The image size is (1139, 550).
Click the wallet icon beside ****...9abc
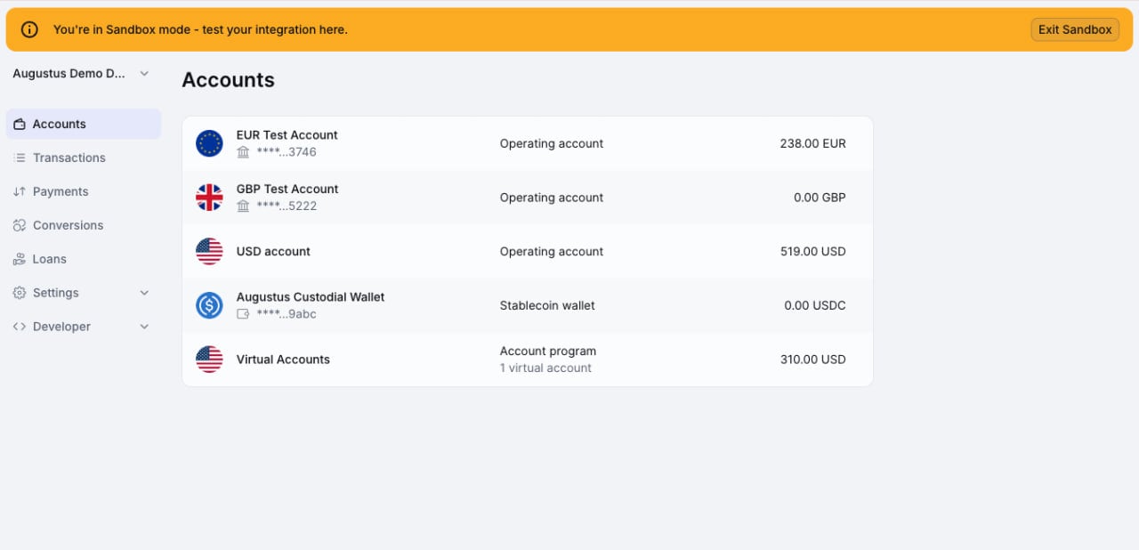coord(243,314)
